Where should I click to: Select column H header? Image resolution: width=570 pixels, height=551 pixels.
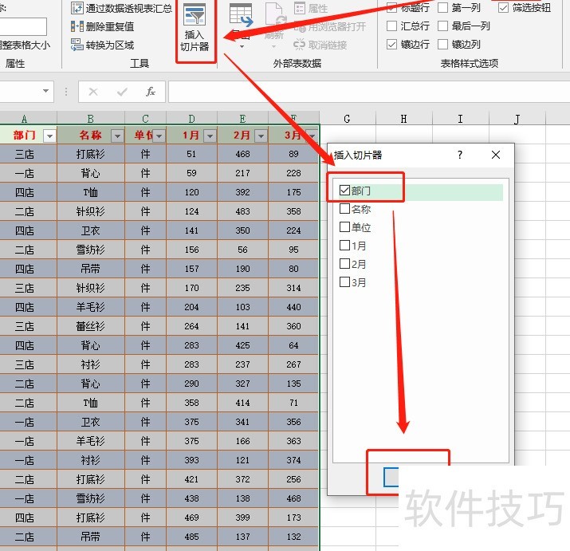[404, 119]
